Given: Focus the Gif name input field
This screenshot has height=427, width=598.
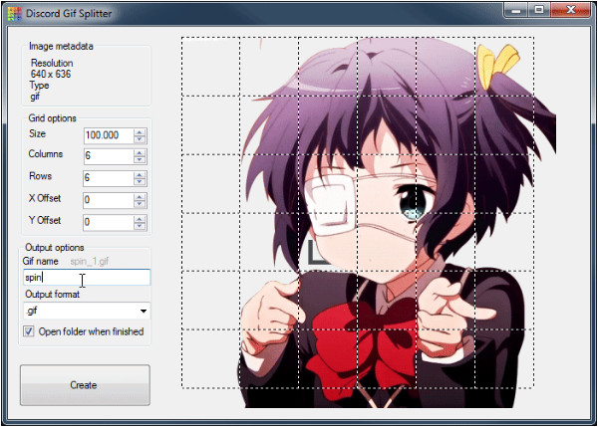Looking at the screenshot, I should 87,278.
